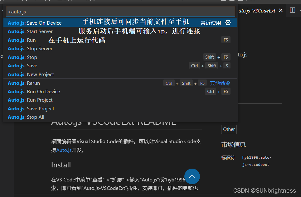The height and width of the screenshot is (197, 301).
Task: Click the 市场信息 section heading
Action: click(x=233, y=144)
